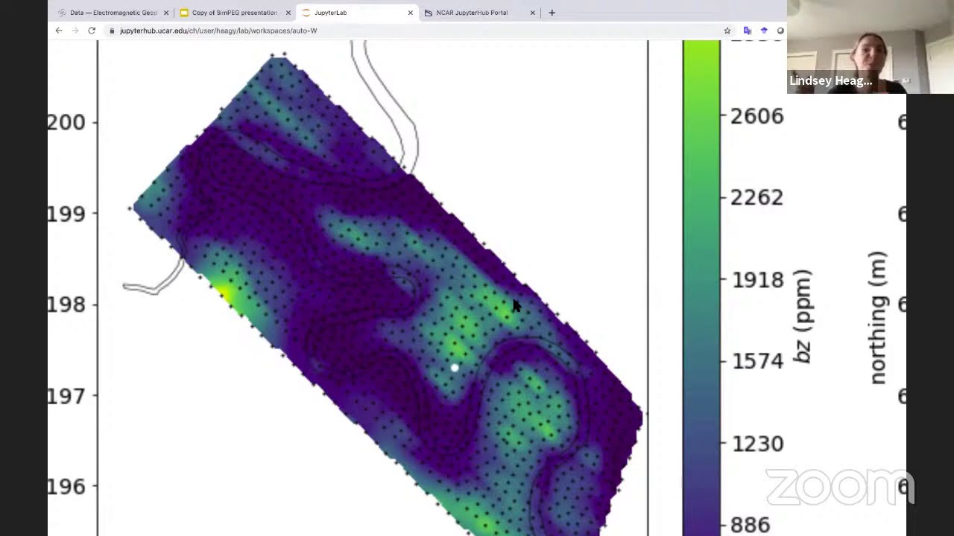Open the translate extension icon
This screenshot has height=536, width=954.
click(x=748, y=31)
